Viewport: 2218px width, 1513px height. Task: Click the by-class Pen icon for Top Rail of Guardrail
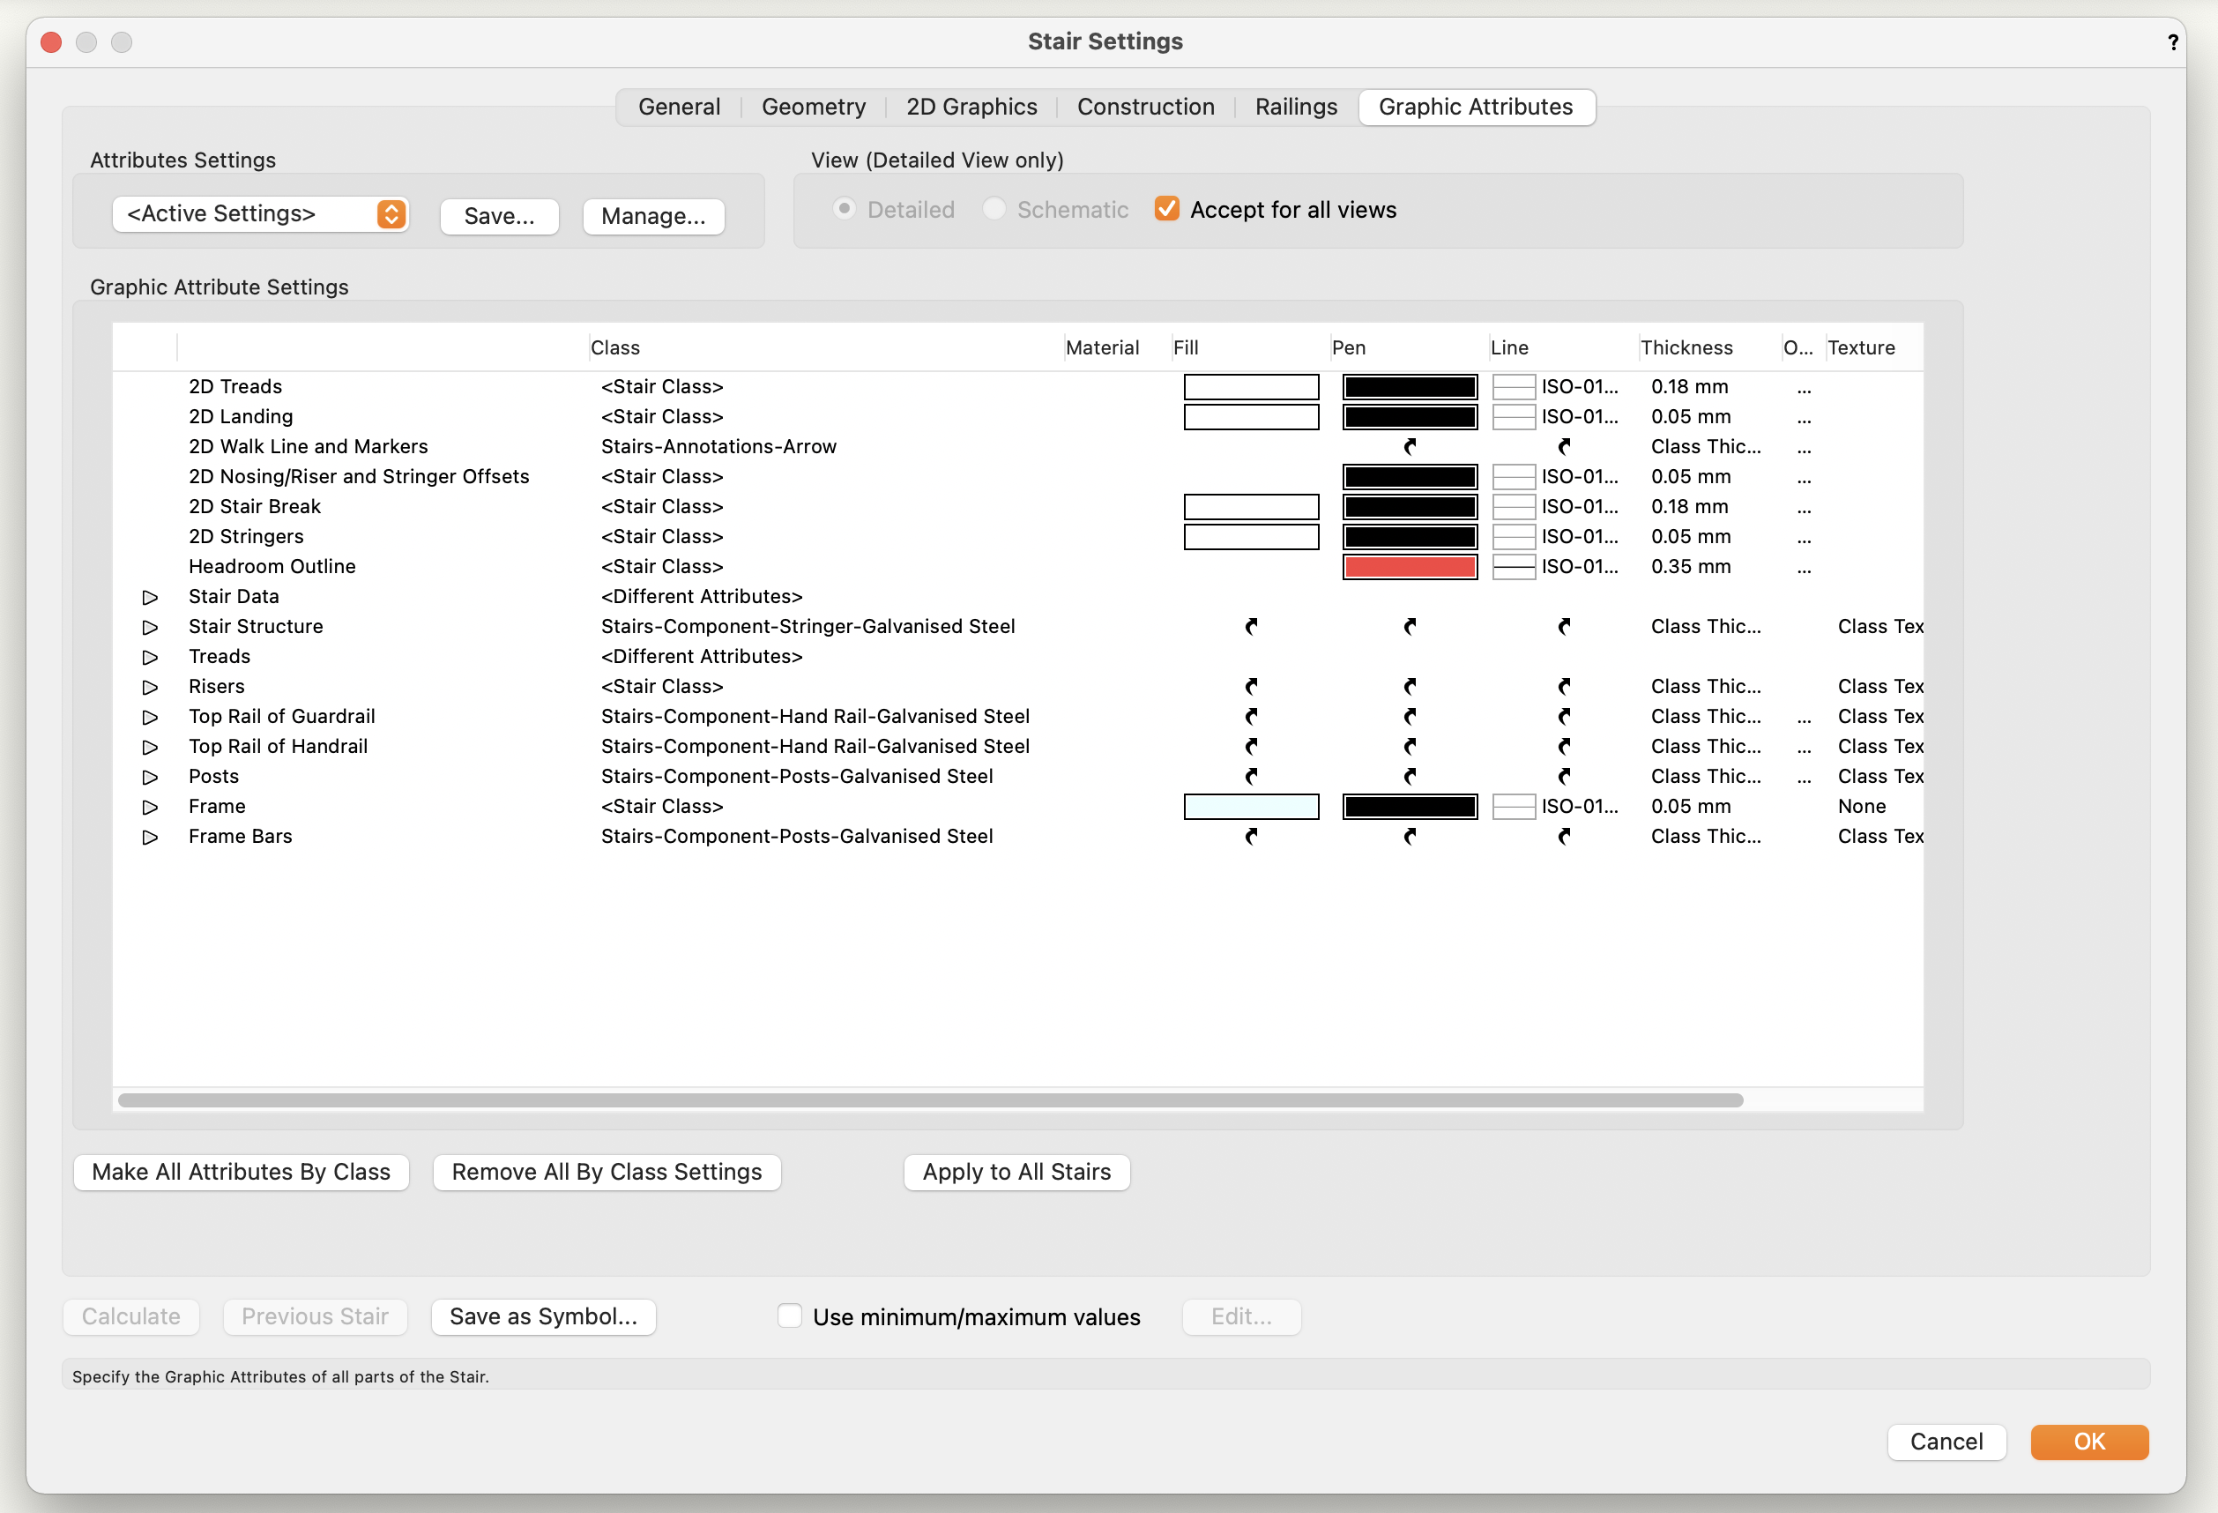(x=1410, y=716)
